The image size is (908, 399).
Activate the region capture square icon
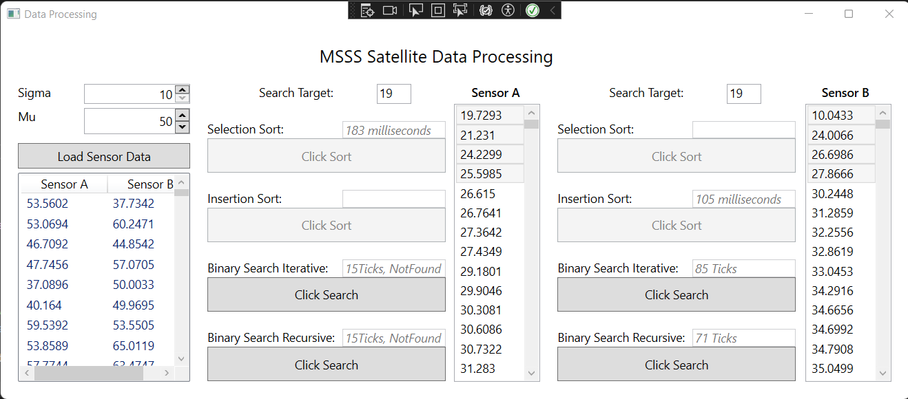tap(437, 10)
